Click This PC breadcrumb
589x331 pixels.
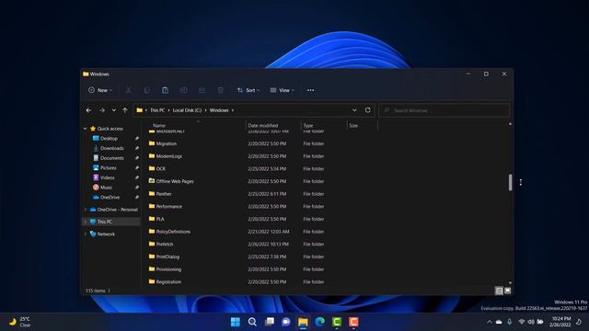(157, 110)
